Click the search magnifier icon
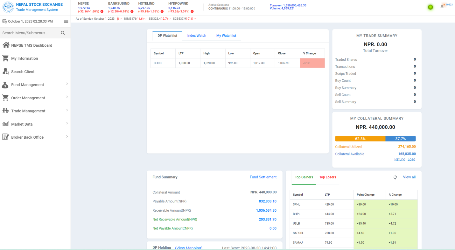Viewport: 455px width, 250px height. tap(63, 33)
